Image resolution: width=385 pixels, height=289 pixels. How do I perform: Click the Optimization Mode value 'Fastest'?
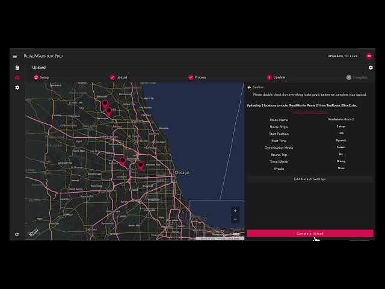click(341, 147)
